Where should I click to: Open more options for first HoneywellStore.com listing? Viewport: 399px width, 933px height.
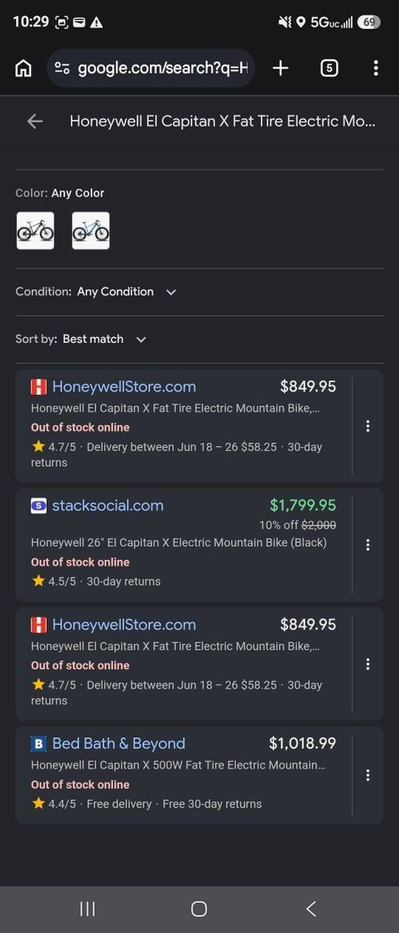click(368, 426)
